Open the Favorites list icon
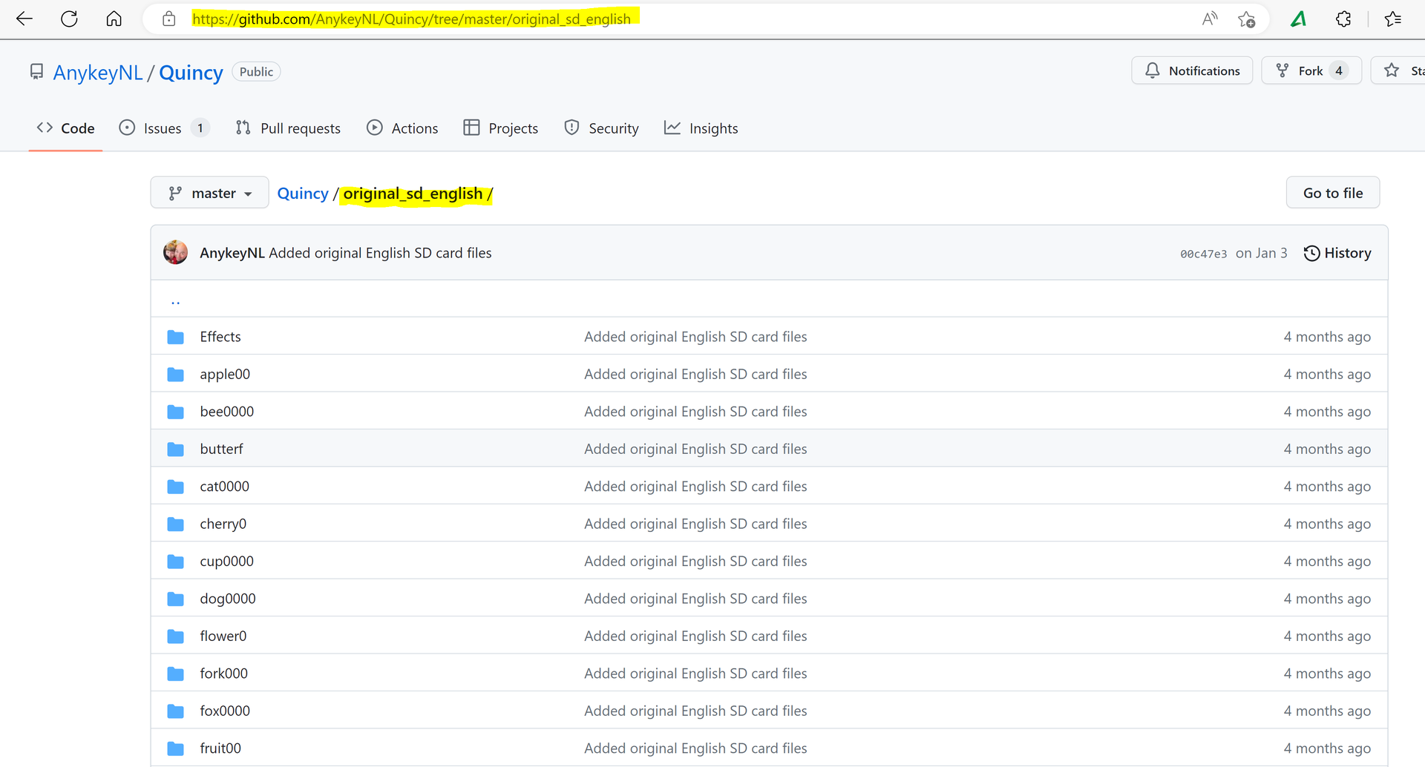This screenshot has height=767, width=1425. point(1393,19)
